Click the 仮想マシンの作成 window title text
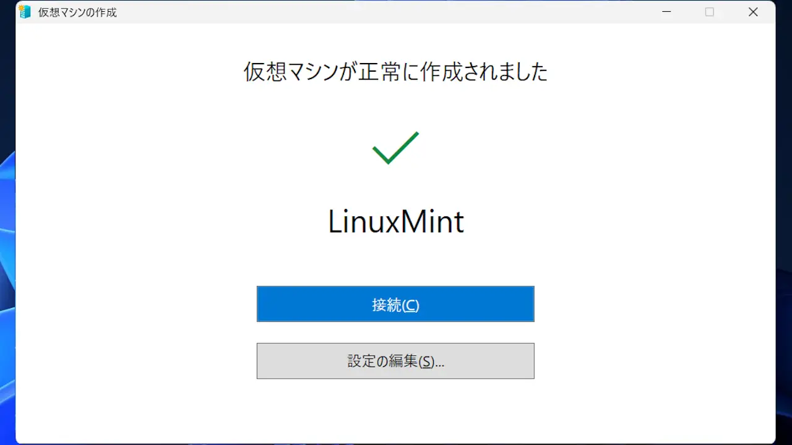Viewport: 792px width, 445px height. pyautogui.click(x=77, y=12)
